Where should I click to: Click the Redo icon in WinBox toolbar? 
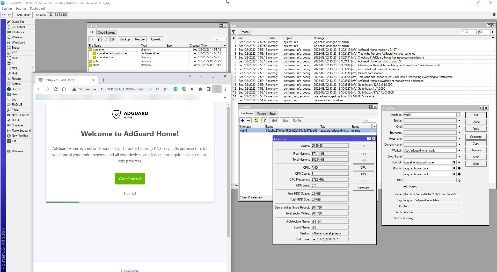[x=10, y=15]
